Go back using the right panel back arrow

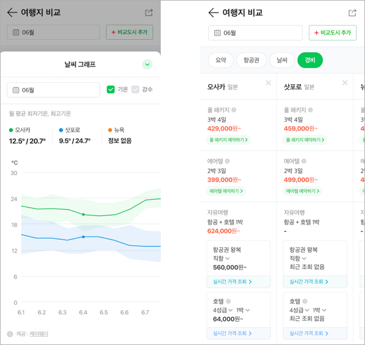(213, 13)
